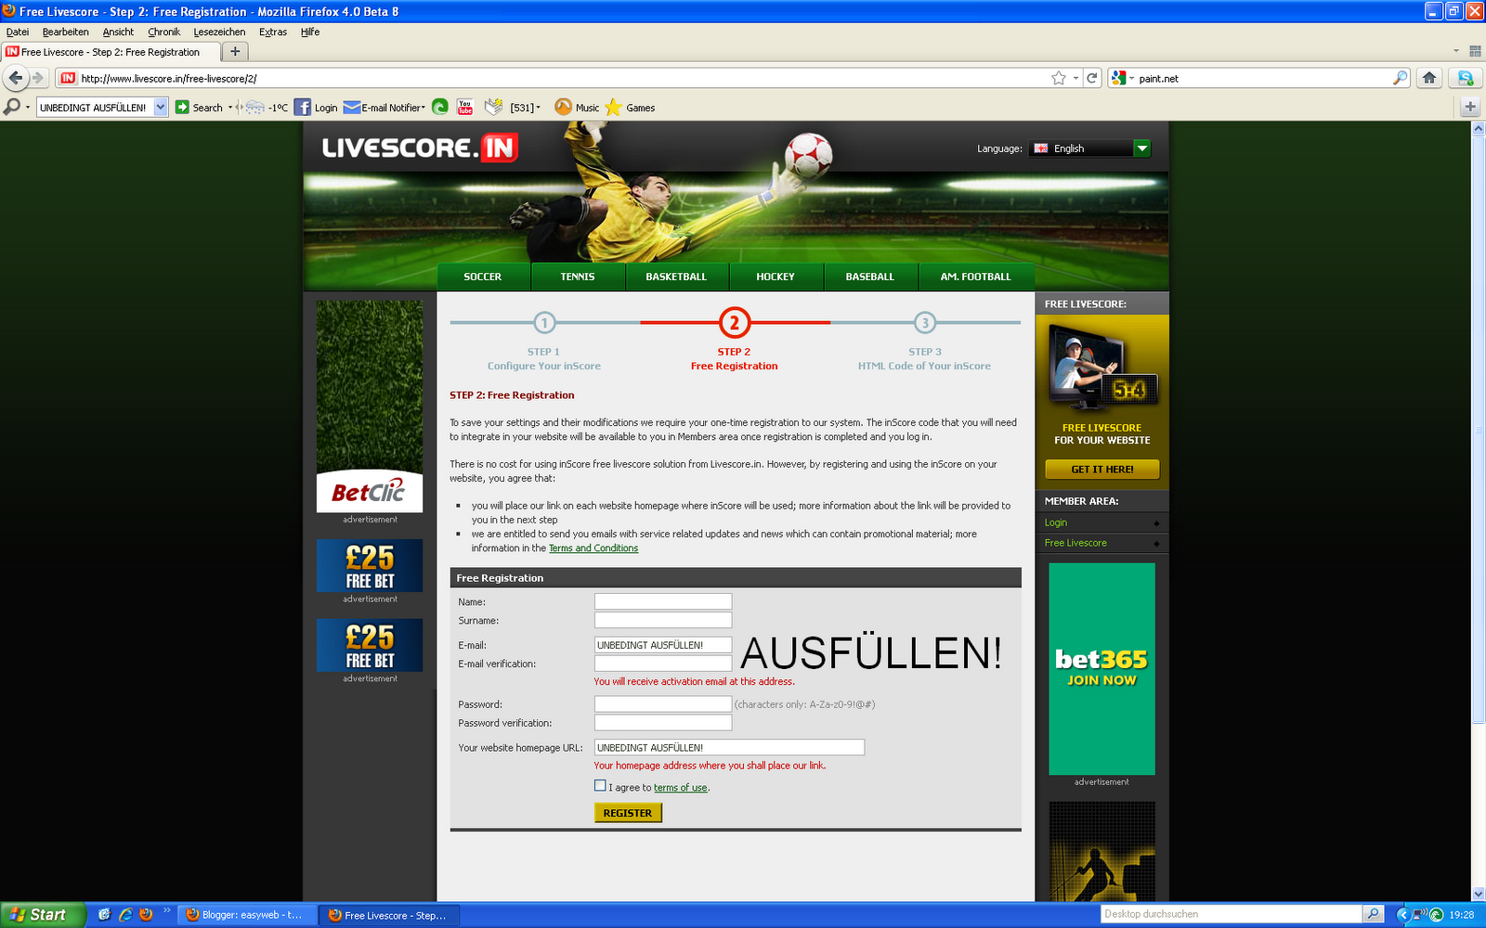Click the Password input field
This screenshot has width=1486, height=928.
pos(663,704)
